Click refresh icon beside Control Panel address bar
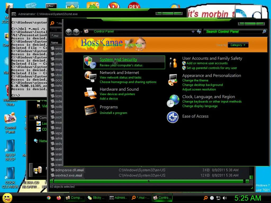 199,31
